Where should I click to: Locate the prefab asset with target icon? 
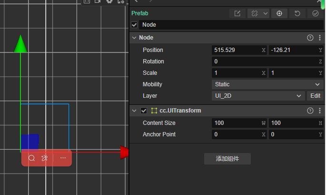[279, 13]
